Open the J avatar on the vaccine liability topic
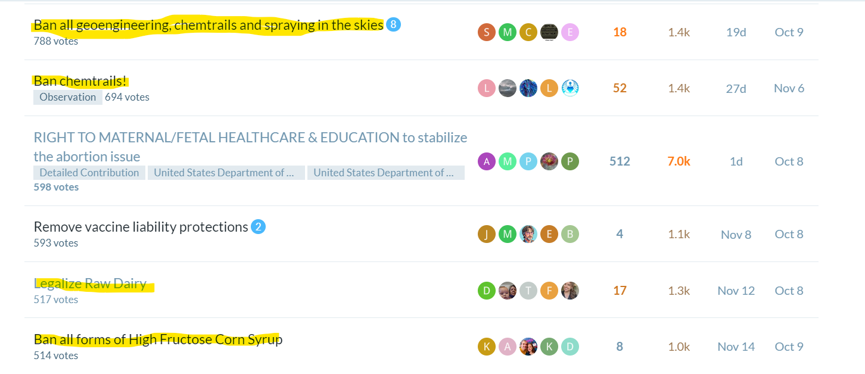The image size is (865, 374). tap(487, 234)
